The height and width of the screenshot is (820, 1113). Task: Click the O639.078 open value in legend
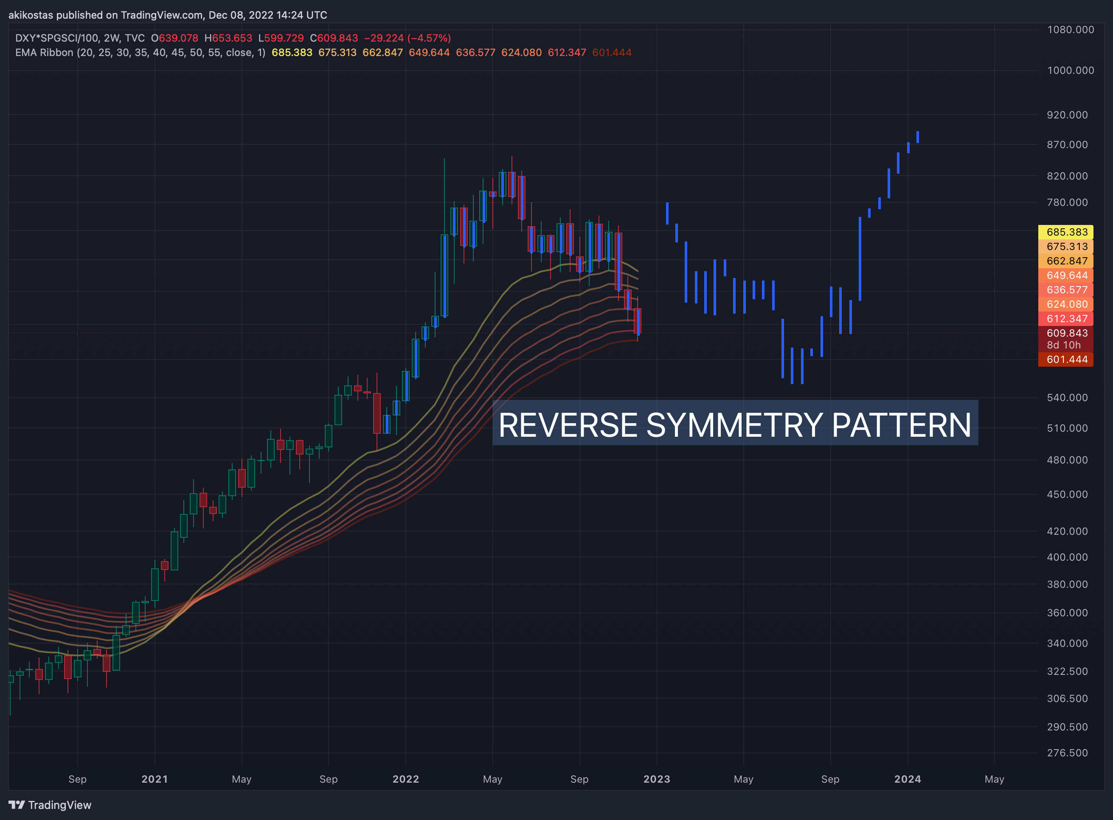coord(175,38)
